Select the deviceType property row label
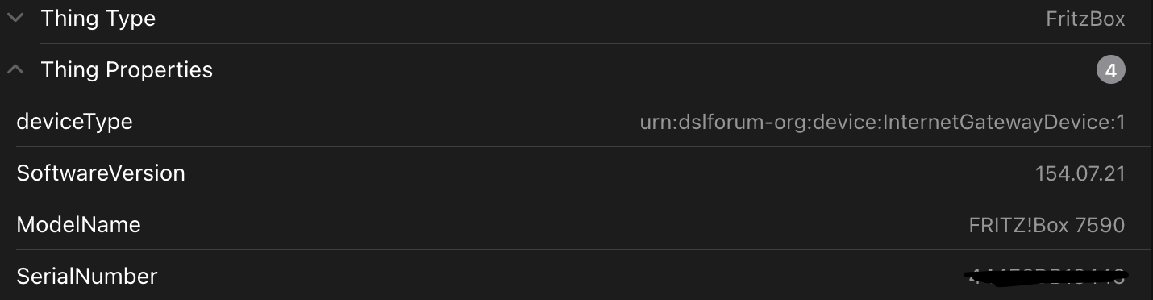This screenshot has height=300, width=1153. pyautogui.click(x=74, y=123)
